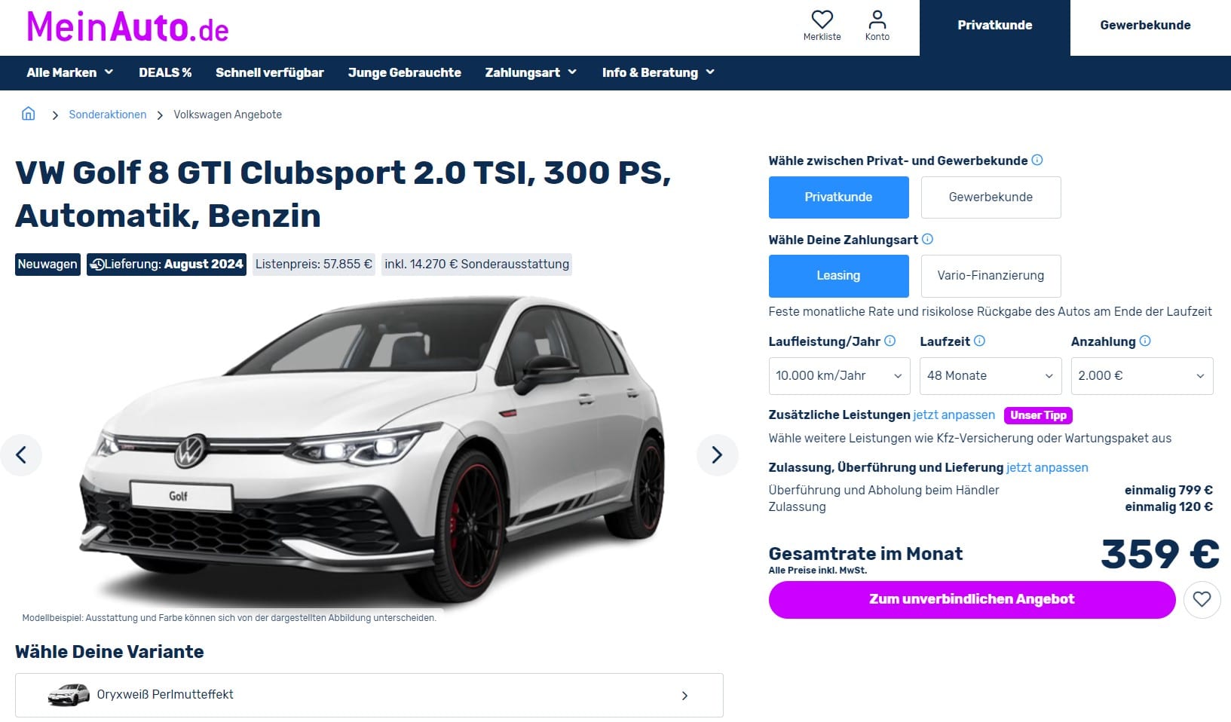Show next car image arrow
The width and height of the screenshot is (1231, 722).
[717, 454]
